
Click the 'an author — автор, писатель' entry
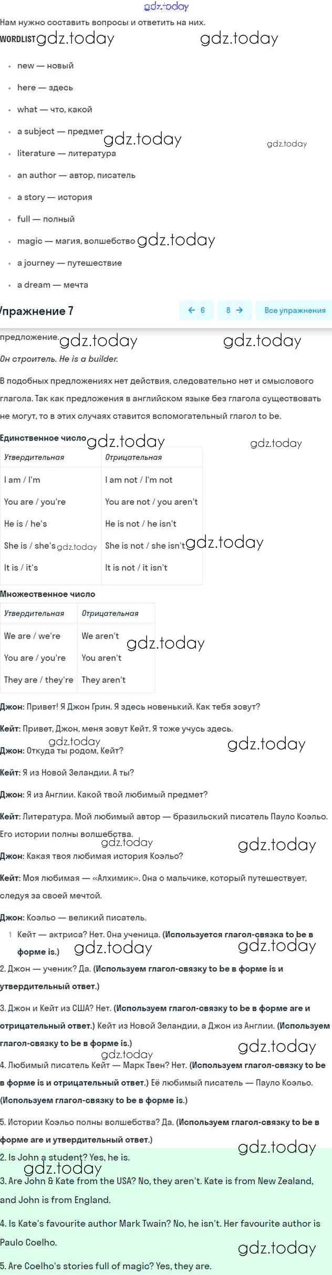(76, 175)
